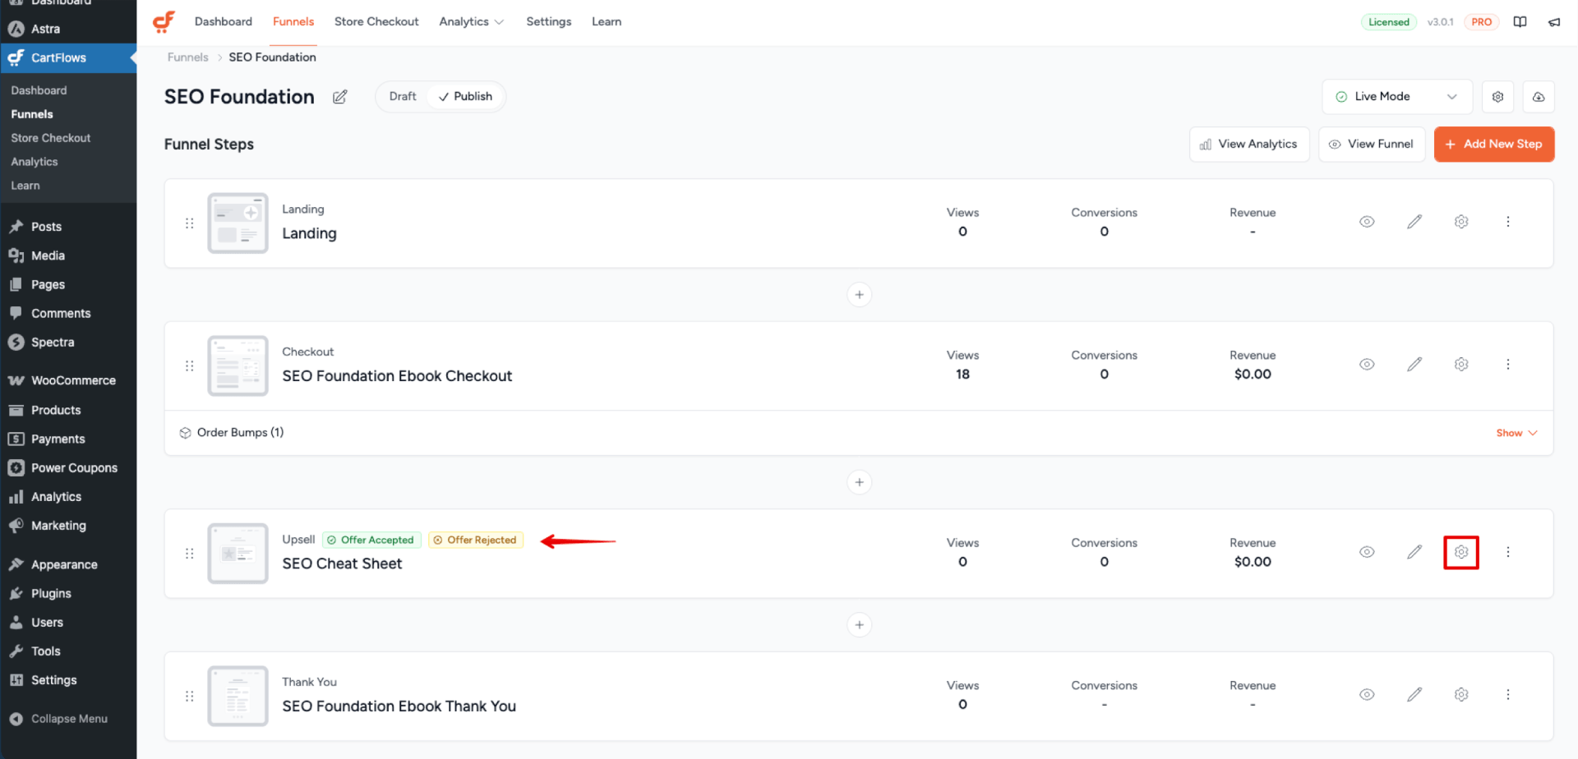Edit the SEO Cheat Sheet upsell step
1578x759 pixels.
(x=1414, y=552)
